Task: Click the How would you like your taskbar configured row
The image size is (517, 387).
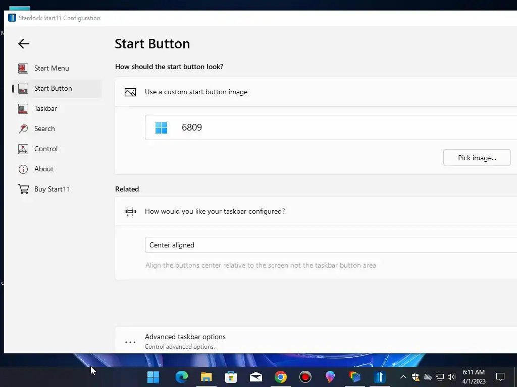Action: (x=316, y=212)
